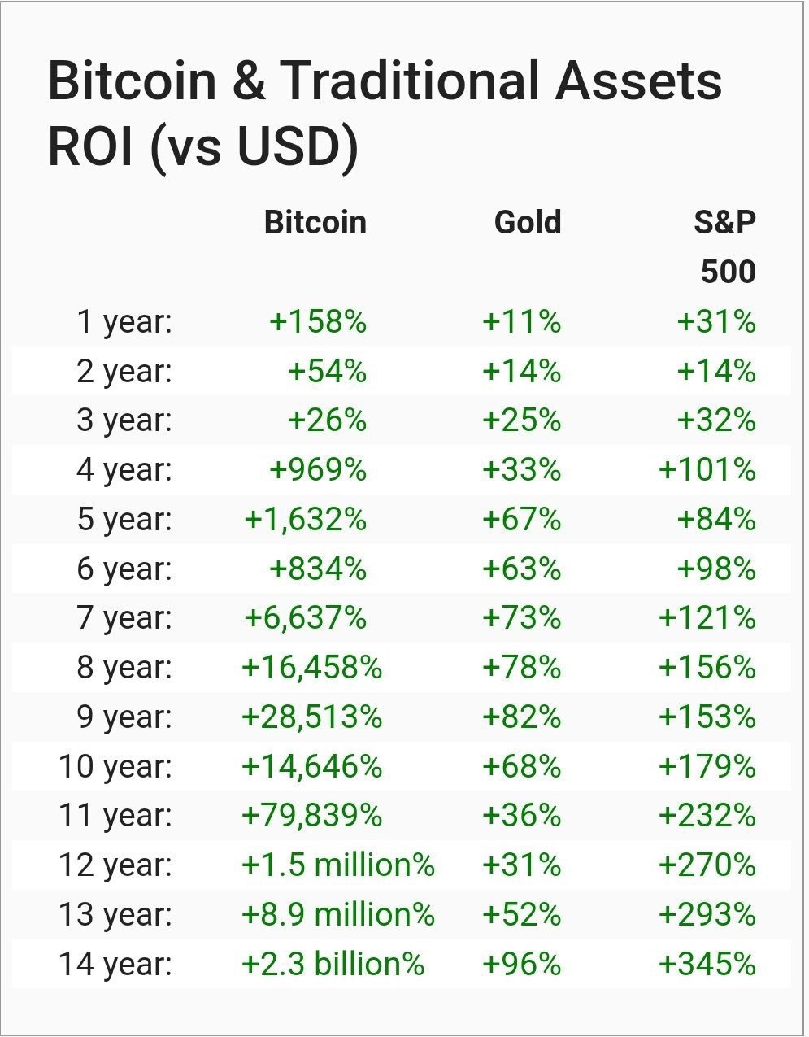
Task: Click Gold +52% thirteen-year value
Action: tap(522, 915)
